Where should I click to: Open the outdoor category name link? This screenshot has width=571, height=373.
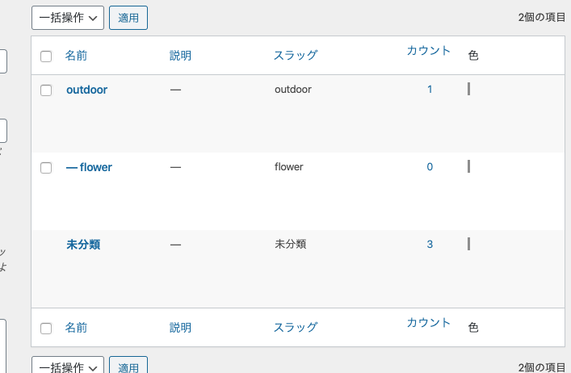(x=86, y=90)
